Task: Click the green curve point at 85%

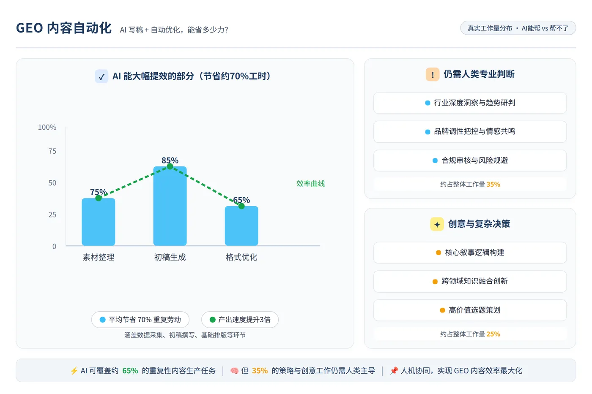Action: (170, 166)
